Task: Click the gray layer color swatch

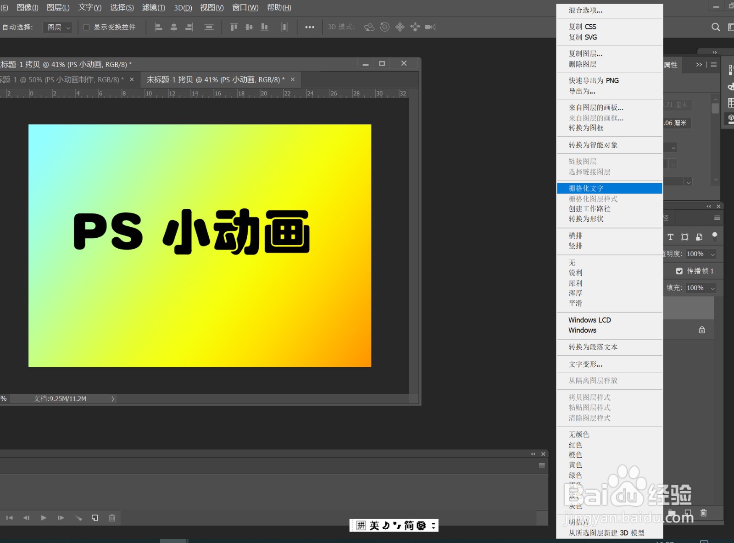Action: pyautogui.click(x=574, y=506)
